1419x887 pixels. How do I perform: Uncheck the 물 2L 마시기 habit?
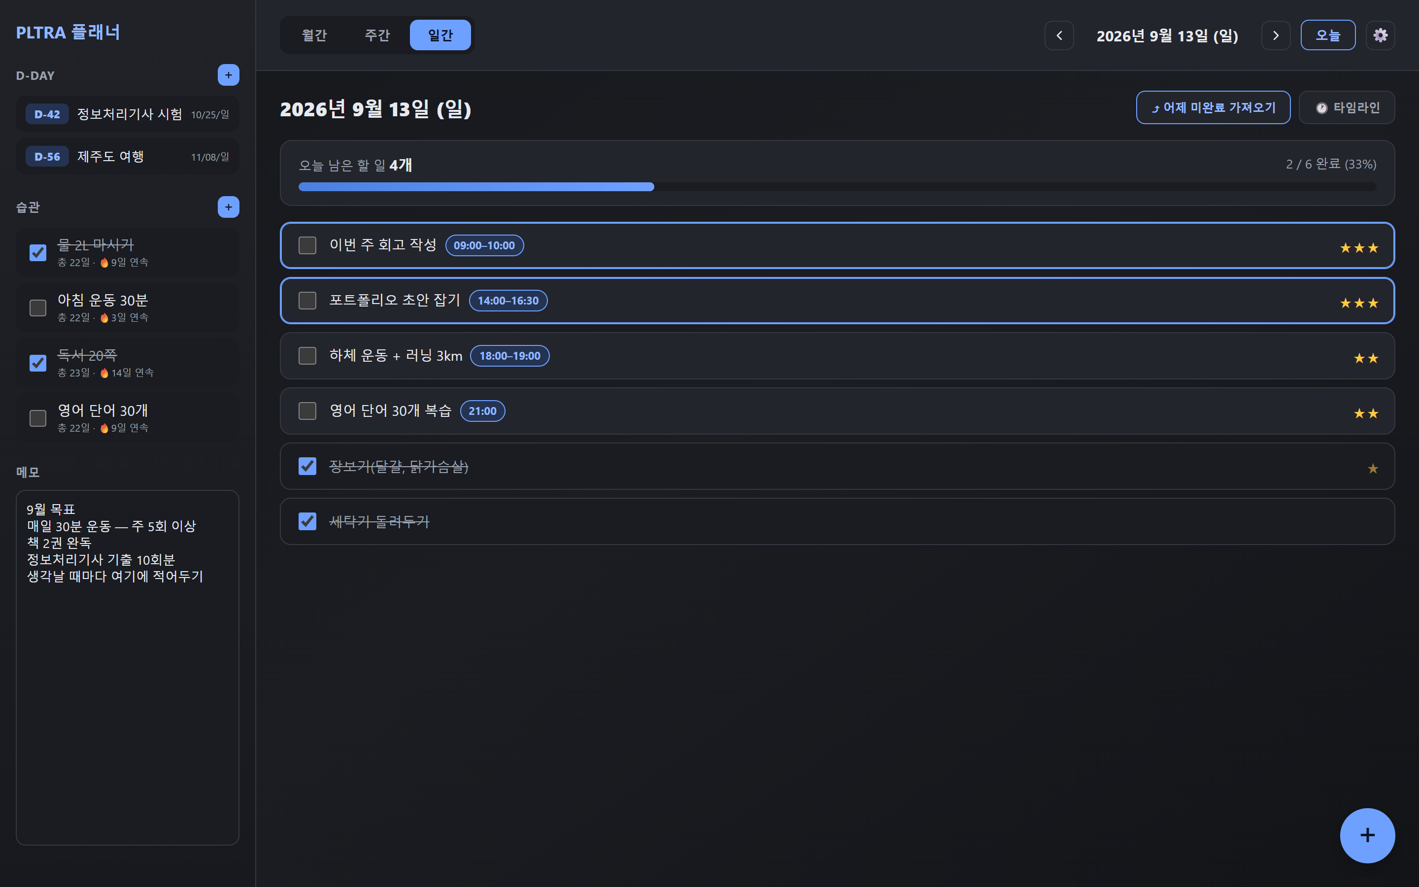tap(38, 253)
